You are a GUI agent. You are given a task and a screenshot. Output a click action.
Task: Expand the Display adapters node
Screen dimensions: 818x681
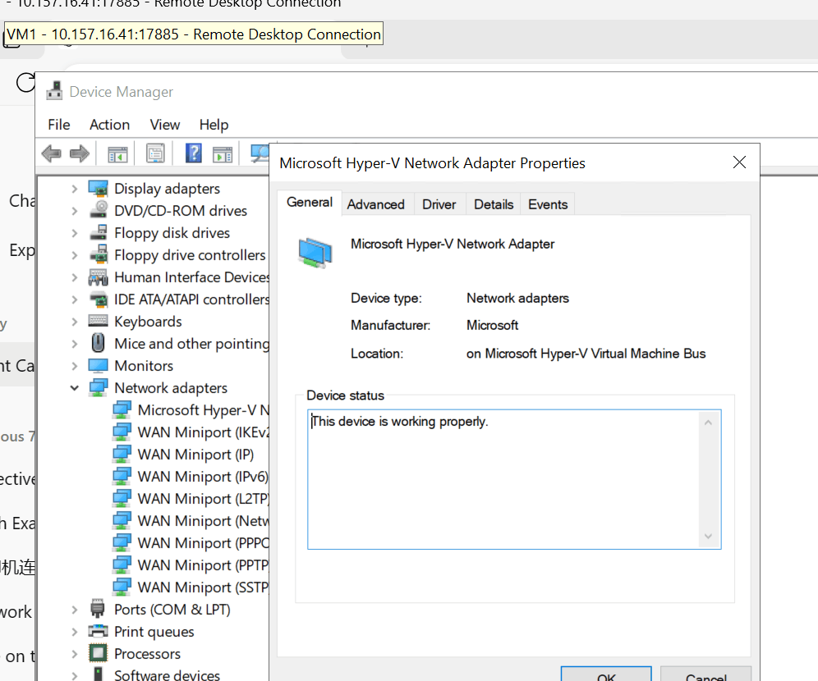click(x=75, y=189)
